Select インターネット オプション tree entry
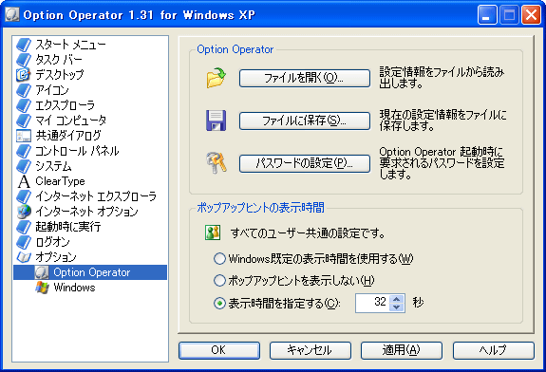The width and height of the screenshot is (546, 372). click(x=86, y=212)
